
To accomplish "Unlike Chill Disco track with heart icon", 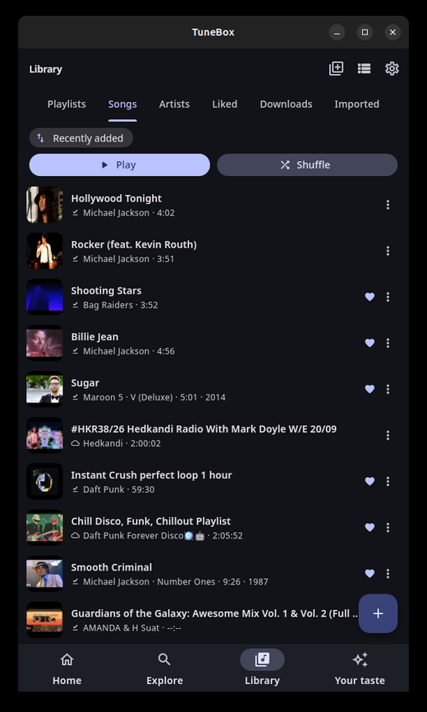I will pos(370,528).
